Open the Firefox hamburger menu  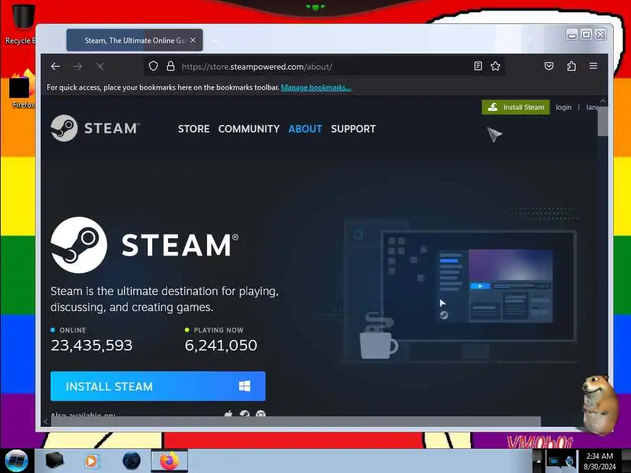point(593,65)
